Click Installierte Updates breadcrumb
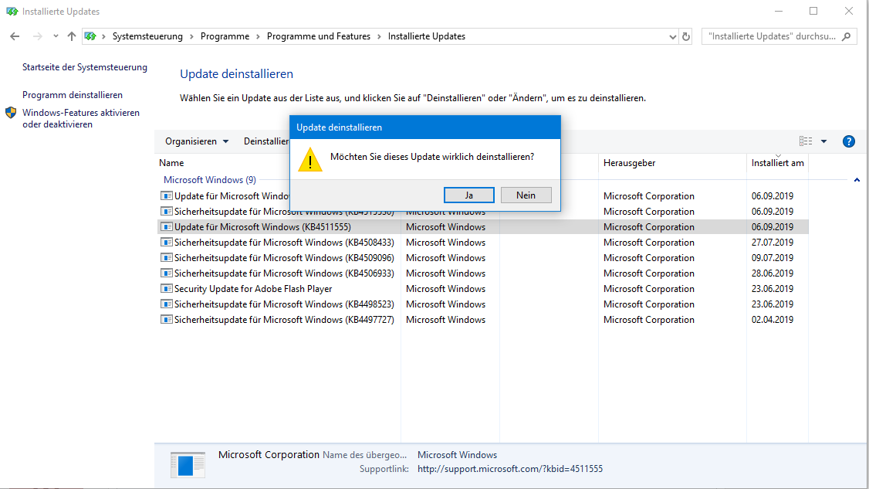This screenshot has height=489, width=869. point(427,36)
